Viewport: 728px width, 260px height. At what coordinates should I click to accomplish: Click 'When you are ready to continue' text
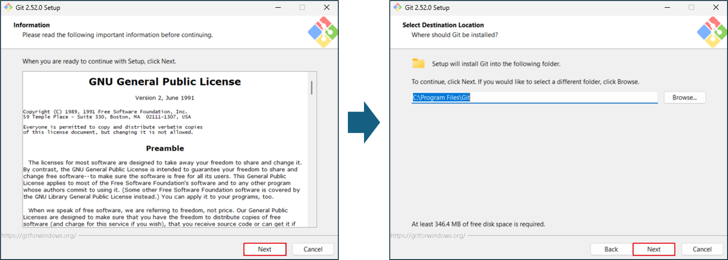pos(99,61)
